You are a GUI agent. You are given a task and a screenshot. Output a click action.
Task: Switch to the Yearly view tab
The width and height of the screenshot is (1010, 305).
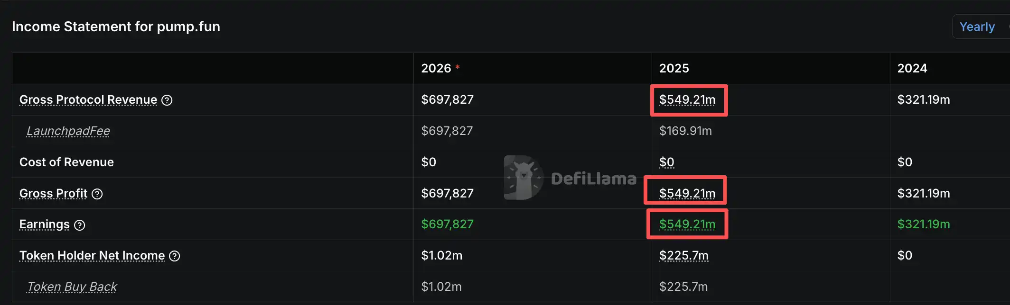point(977,27)
